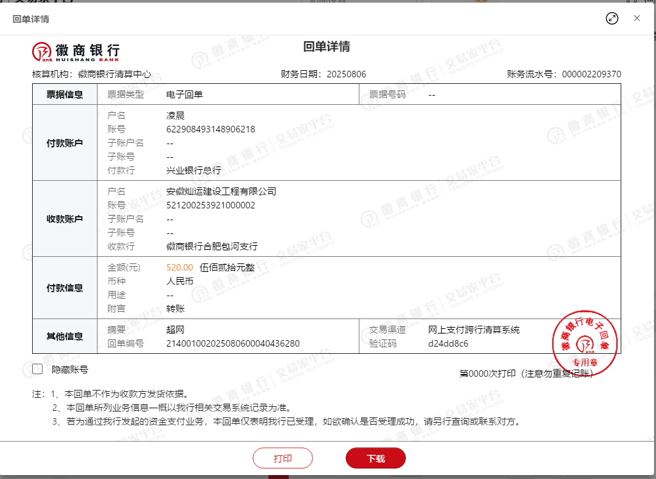The image size is (656, 479).
Task: Click payer account number 622908493148906218
Action: click(210, 129)
